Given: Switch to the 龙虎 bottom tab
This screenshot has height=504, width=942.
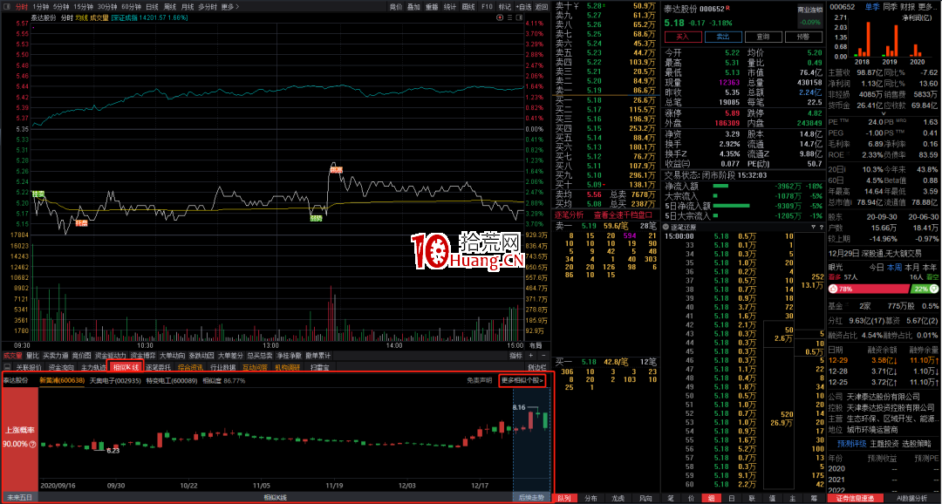Looking at the screenshot, I should pos(618,498).
